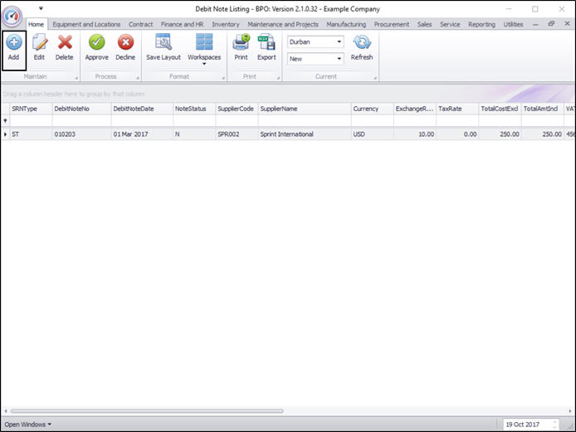Screen dimensions: 576x432
Task: Click filter row cell under DebitNoteNo
Action: 81,120
